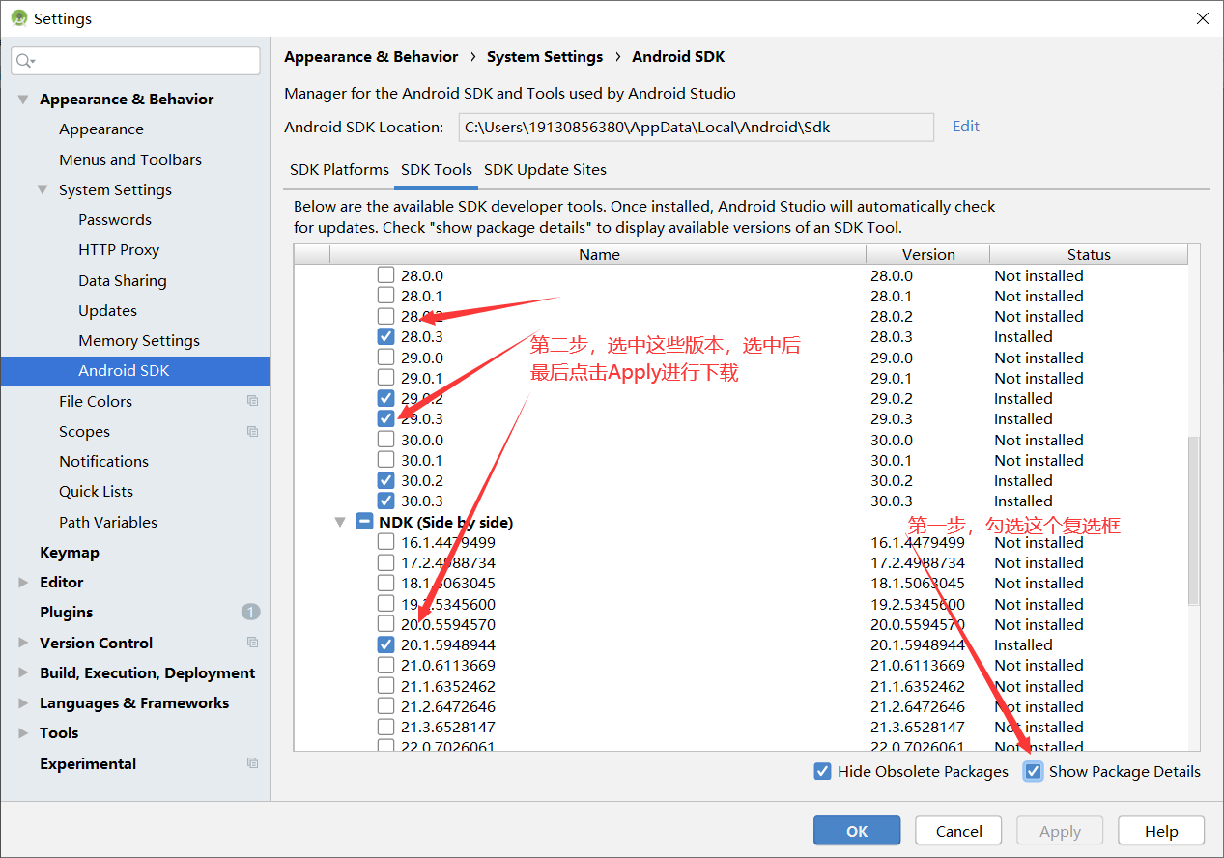This screenshot has height=858, width=1224.
Task: Check NDK 16.1.4479499 checkbox
Action: click(x=385, y=542)
